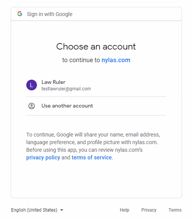The width and height of the screenshot is (193, 220).
Task: Click the Google G logo
Action: (20, 14)
